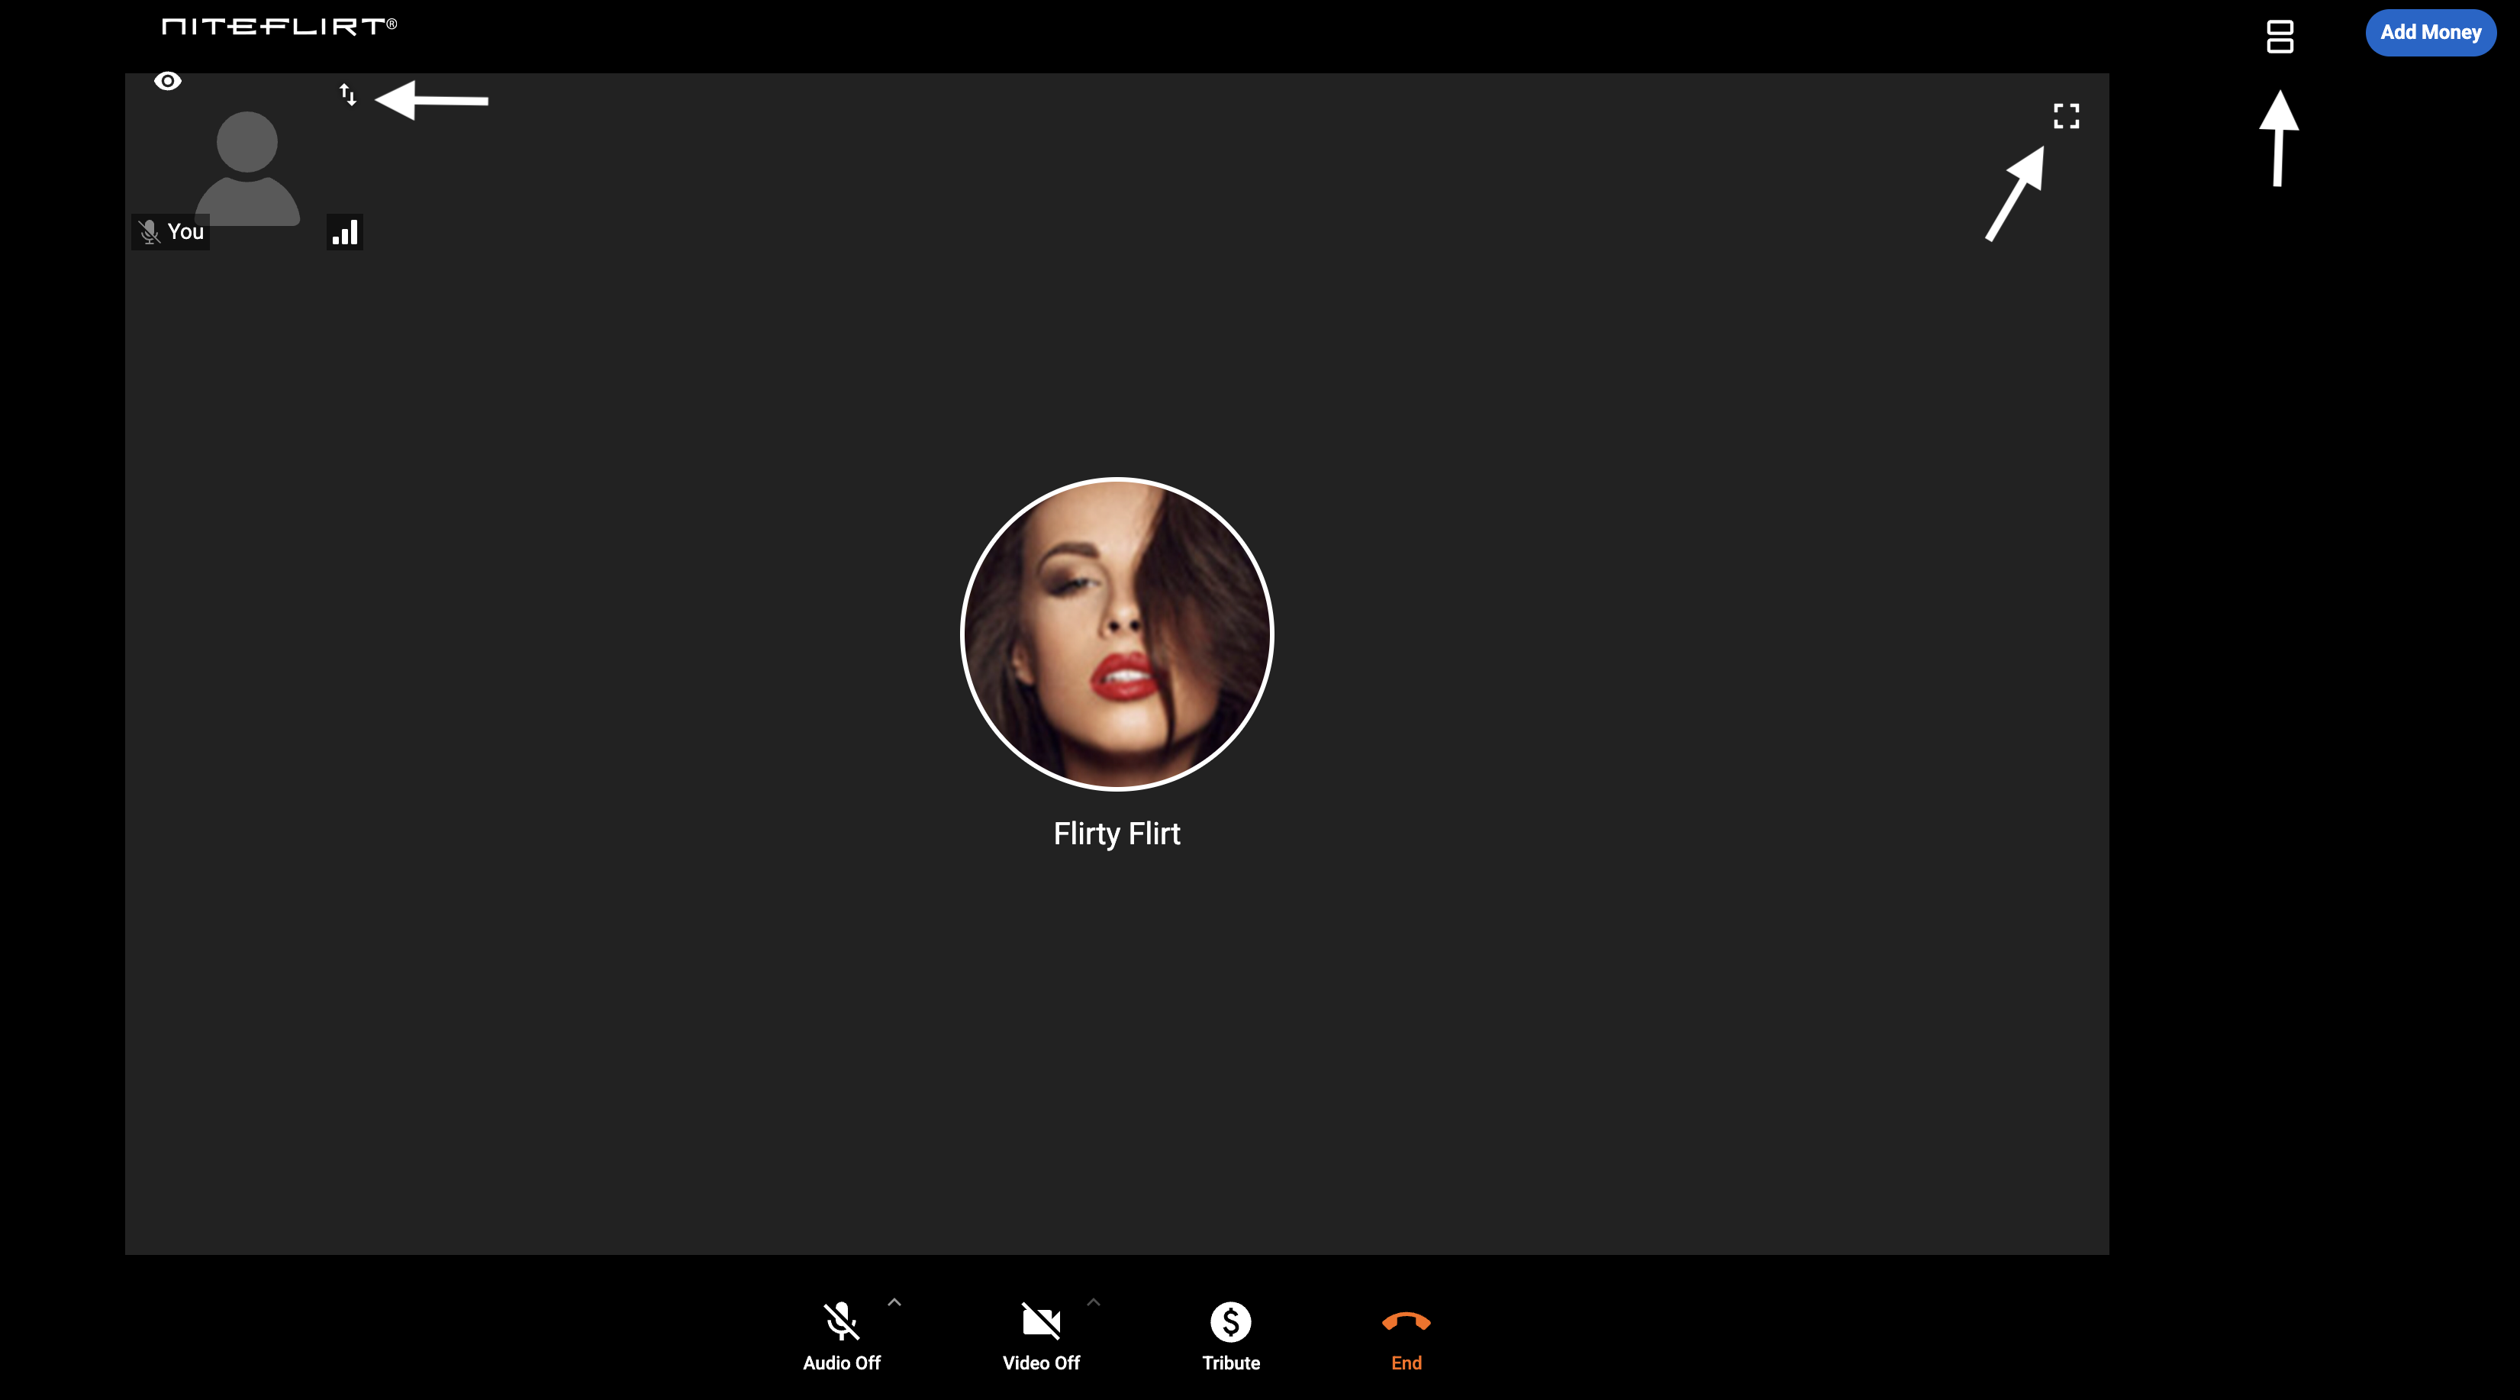Click the NiteFlirt logo
Screen dimensions: 2520x1400
coord(279,27)
